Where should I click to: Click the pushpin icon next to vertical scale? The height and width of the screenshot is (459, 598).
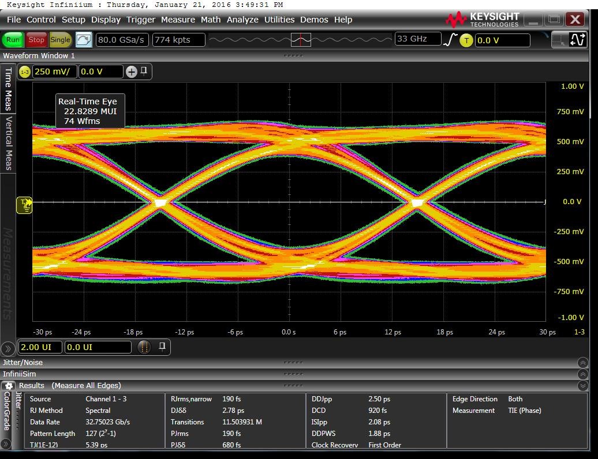coord(145,72)
